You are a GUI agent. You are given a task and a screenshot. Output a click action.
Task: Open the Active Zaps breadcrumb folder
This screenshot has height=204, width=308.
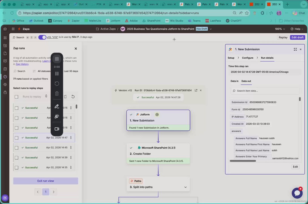click(106, 29)
